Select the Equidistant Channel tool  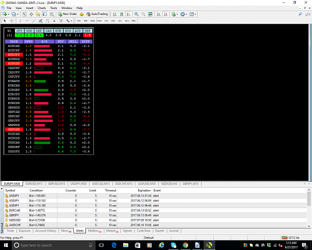[40, 20]
